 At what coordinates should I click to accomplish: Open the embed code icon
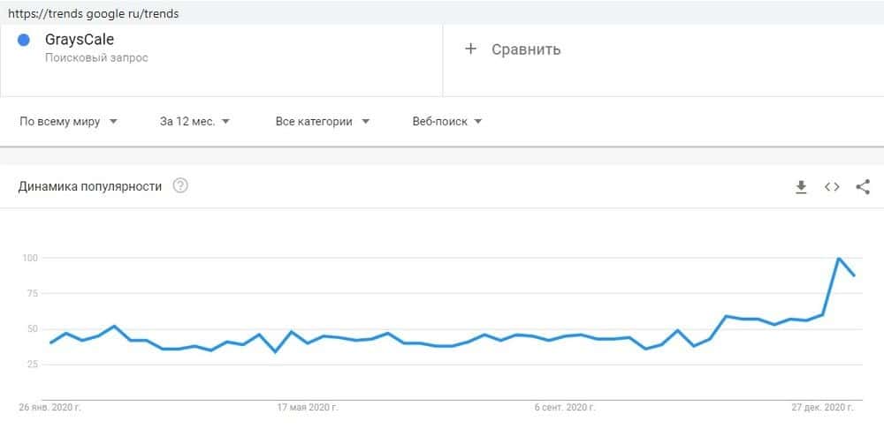(832, 186)
